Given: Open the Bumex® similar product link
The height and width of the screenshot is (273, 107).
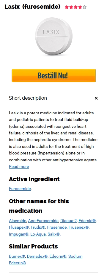Looking at the screenshot, I should (x=17, y=256).
